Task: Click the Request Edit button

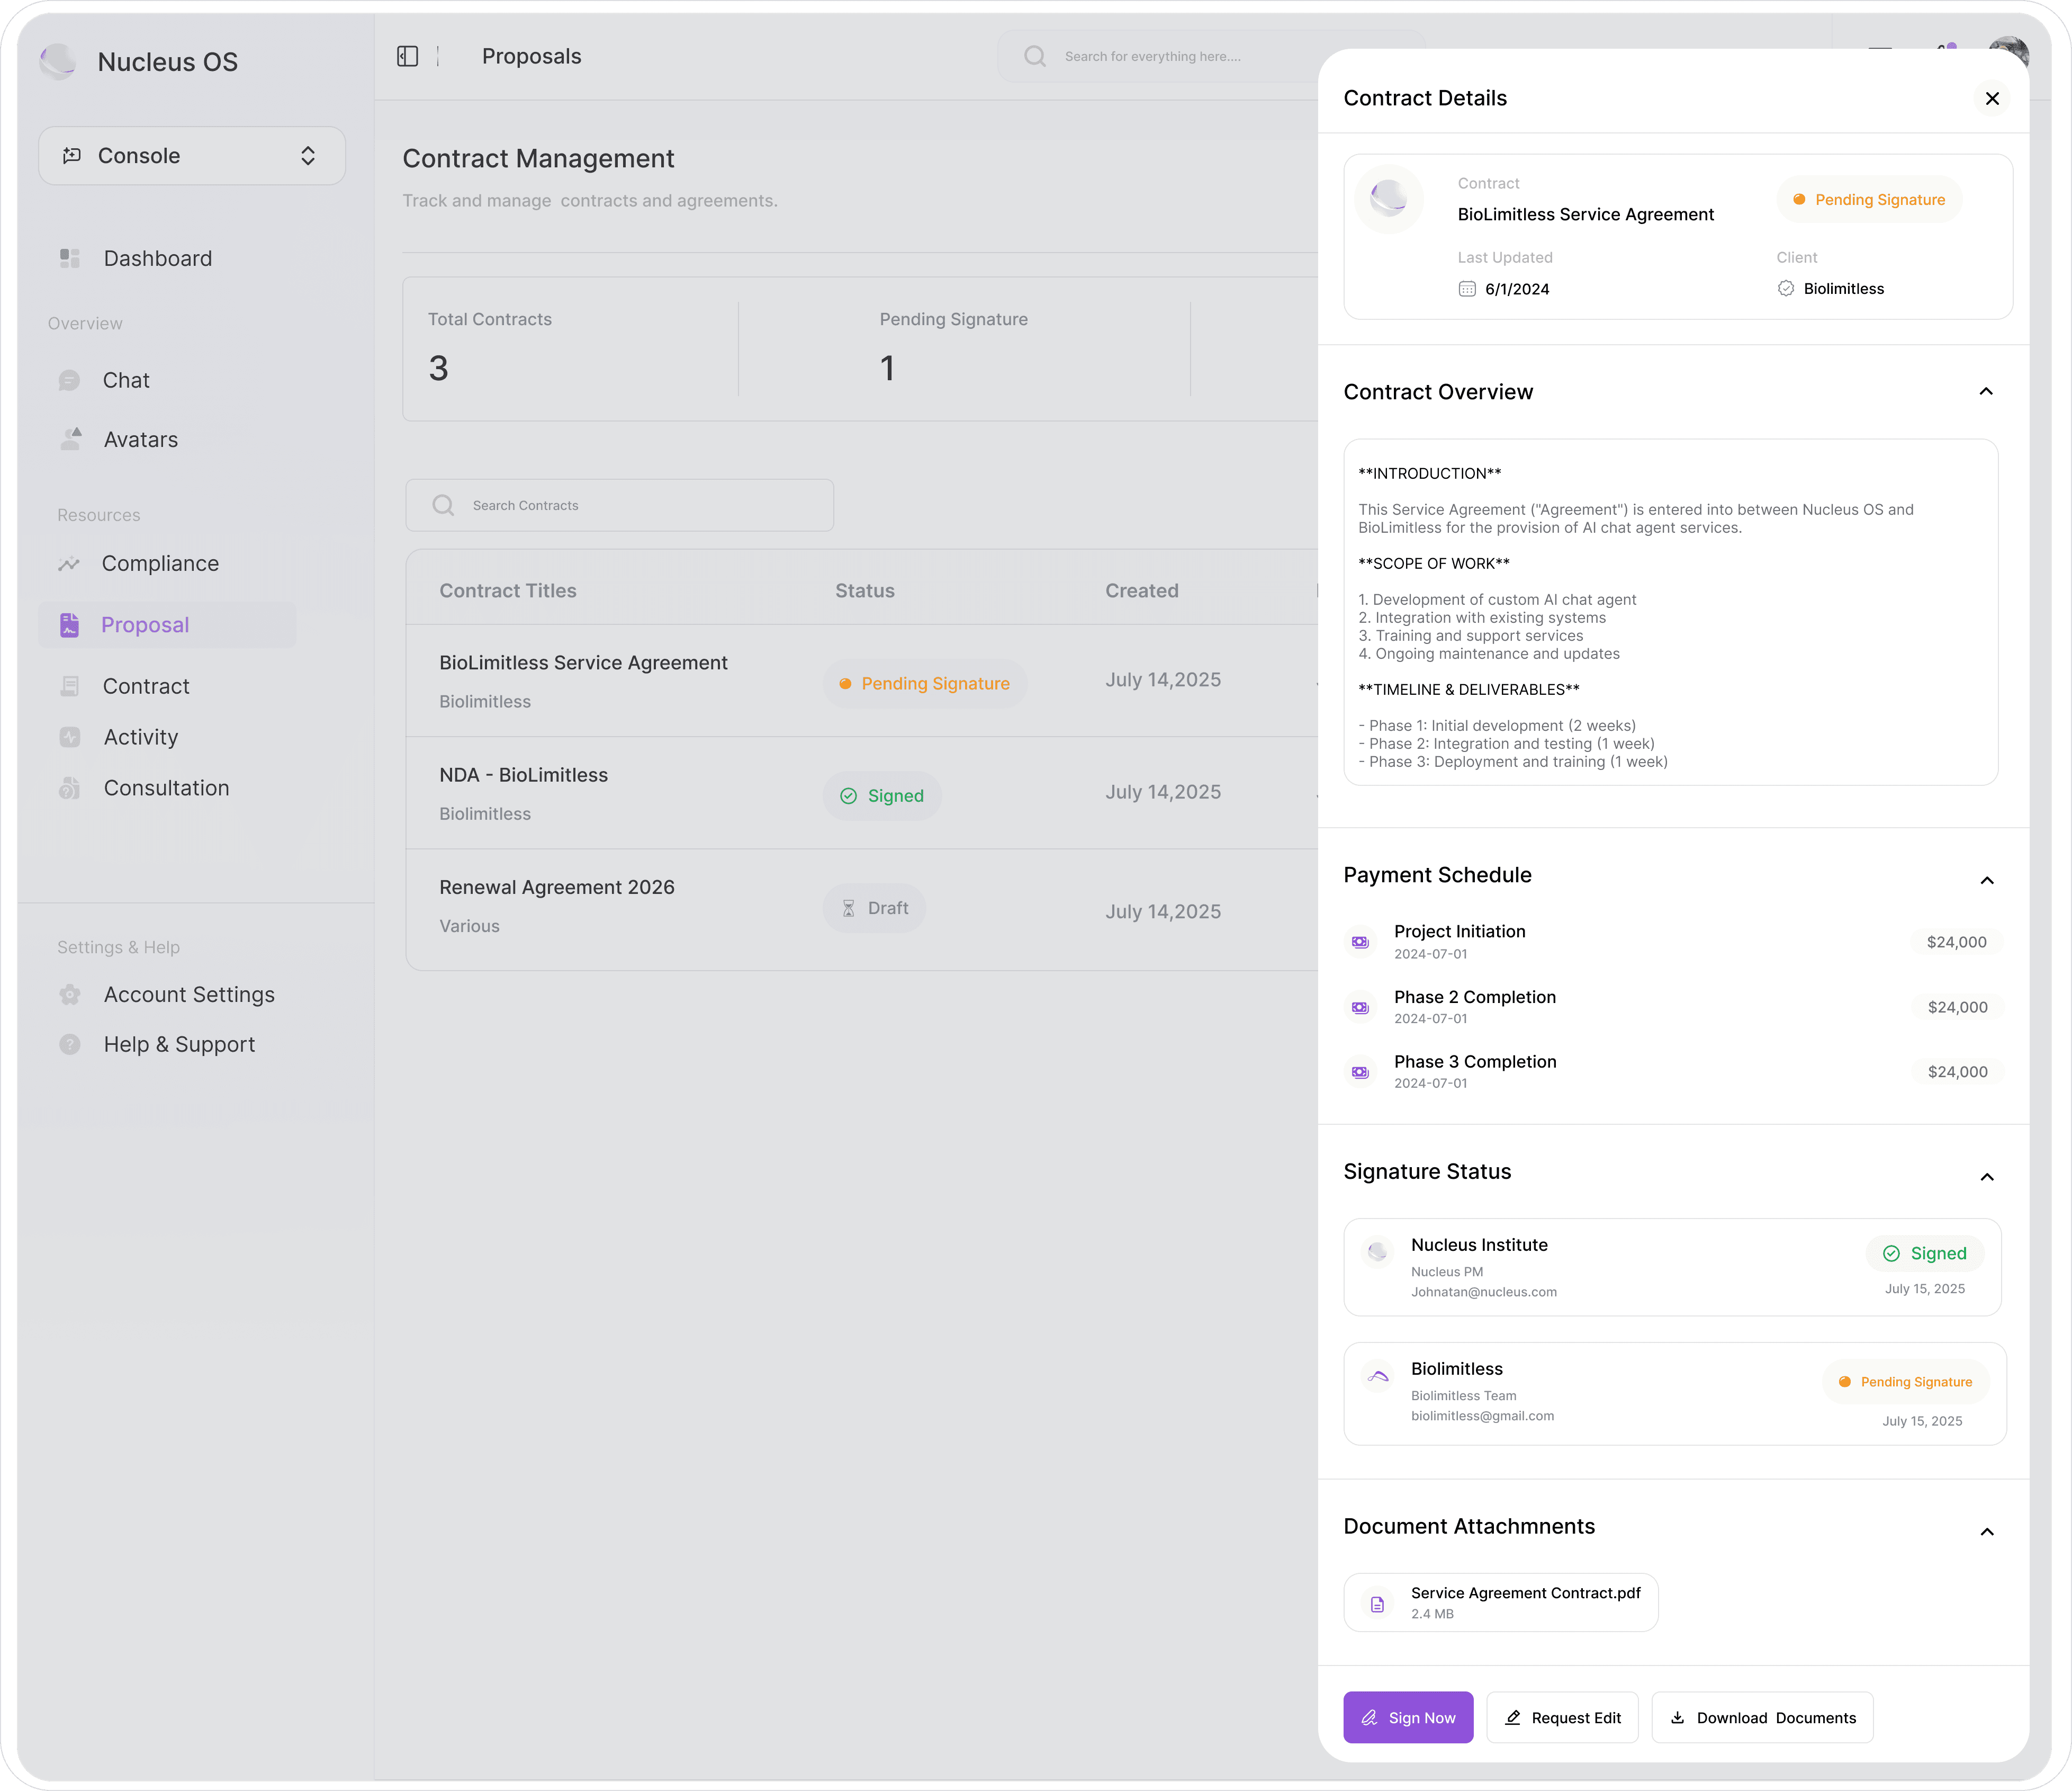Action: pos(1562,1718)
